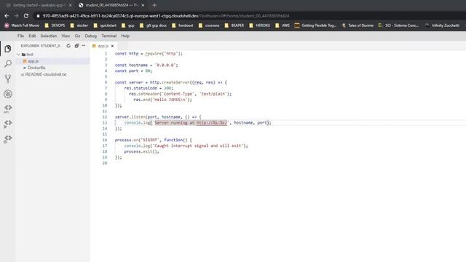This screenshot has width=466, height=262.
Task: Click the EXPLORER: STUDENT_0 panel title
Action: point(41,46)
